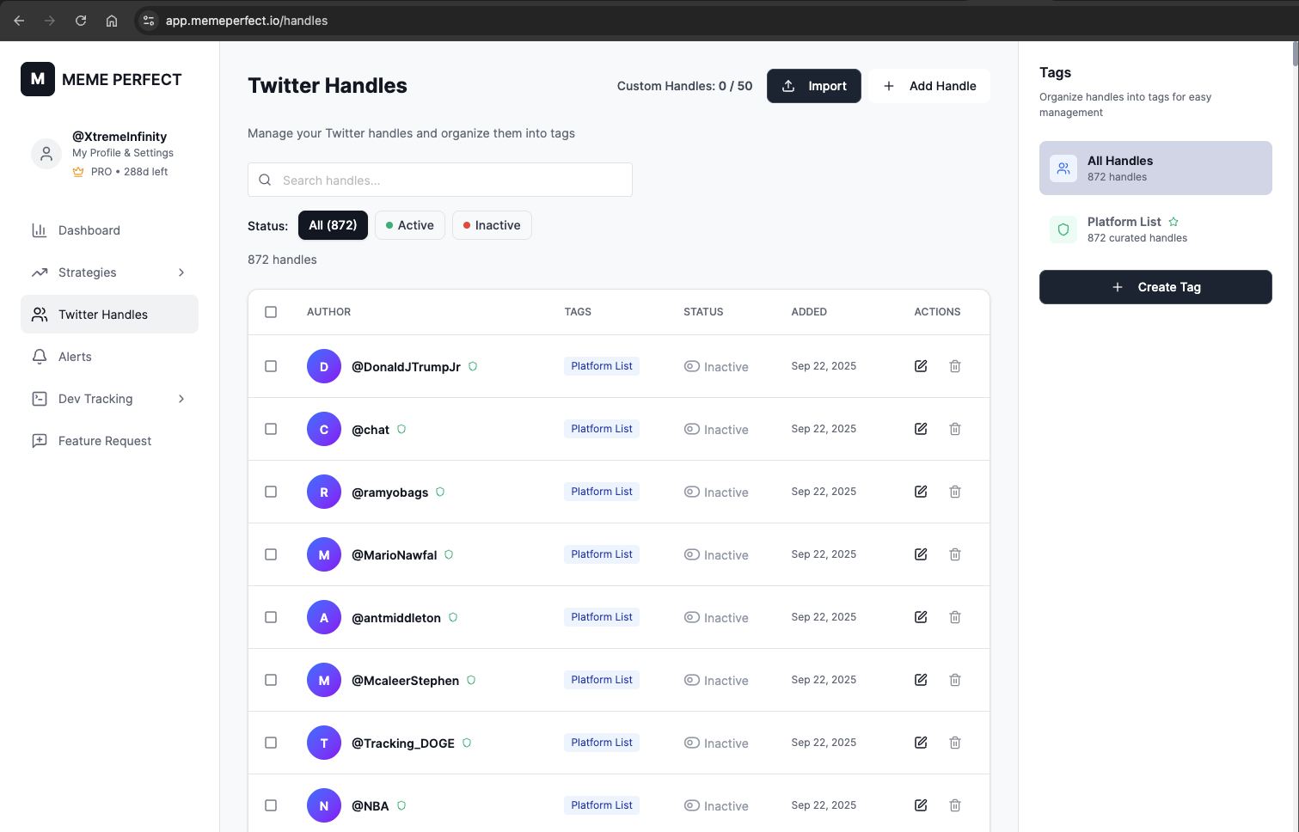Click the Import button

813,86
